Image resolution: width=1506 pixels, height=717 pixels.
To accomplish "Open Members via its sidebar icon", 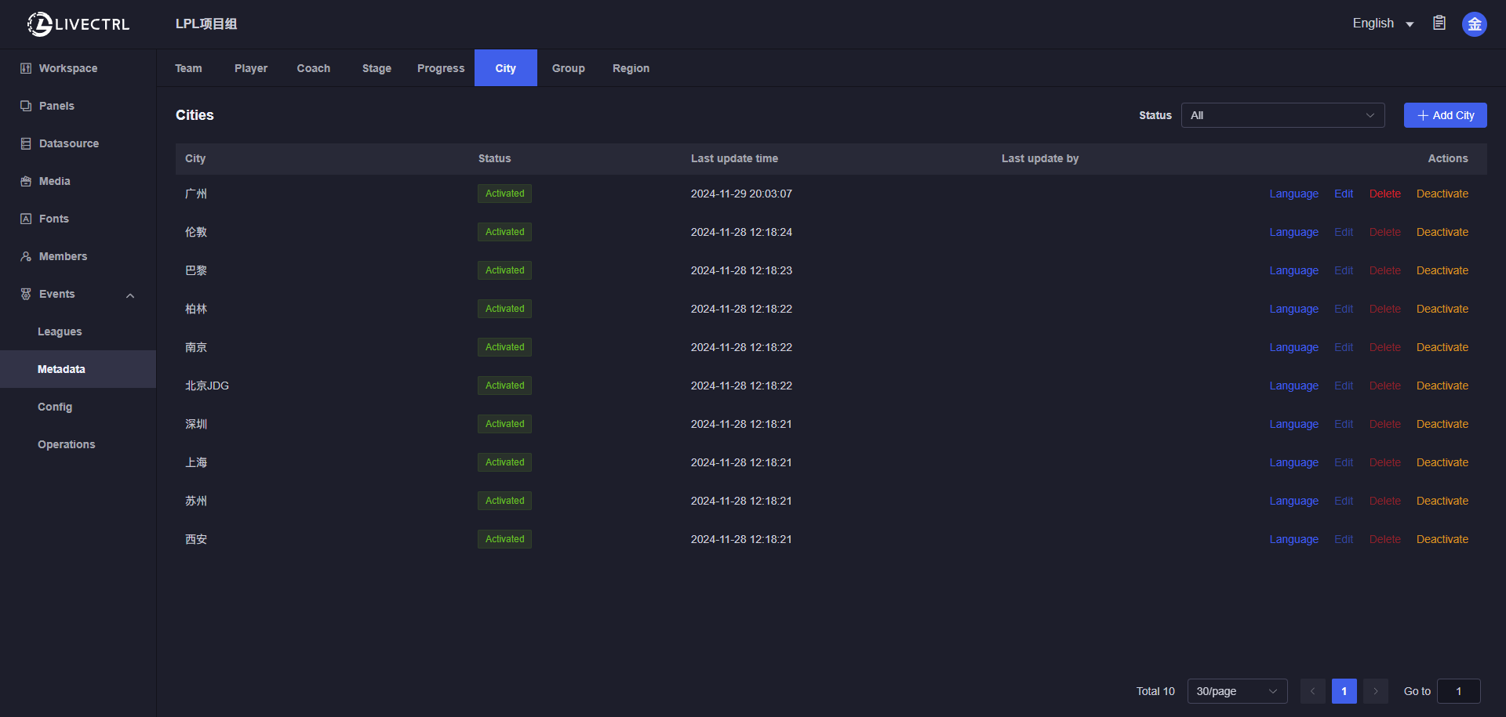I will tap(26, 256).
